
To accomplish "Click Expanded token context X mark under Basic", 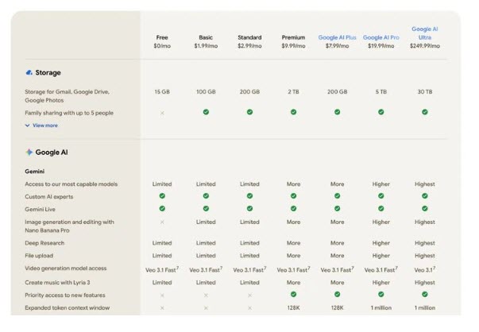I will point(206,308).
